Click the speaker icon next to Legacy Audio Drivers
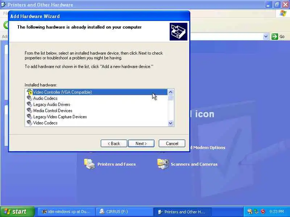Screen dimensions: 290x217 pyautogui.click(x=29, y=104)
